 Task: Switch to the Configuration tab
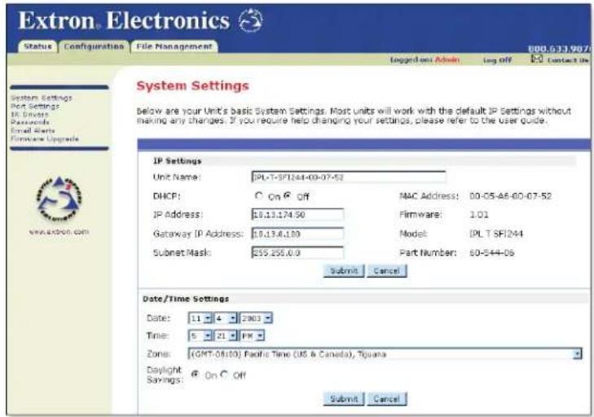pos(94,46)
